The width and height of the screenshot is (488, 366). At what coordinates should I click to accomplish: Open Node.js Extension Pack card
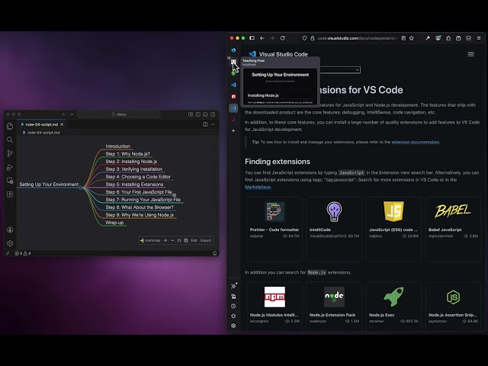(x=334, y=307)
